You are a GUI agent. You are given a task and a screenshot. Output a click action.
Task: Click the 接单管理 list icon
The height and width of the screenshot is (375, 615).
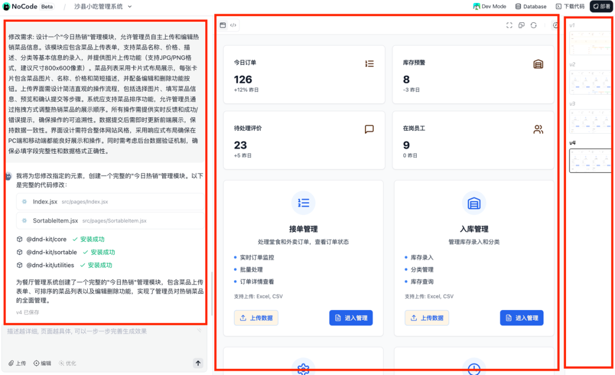(x=304, y=203)
